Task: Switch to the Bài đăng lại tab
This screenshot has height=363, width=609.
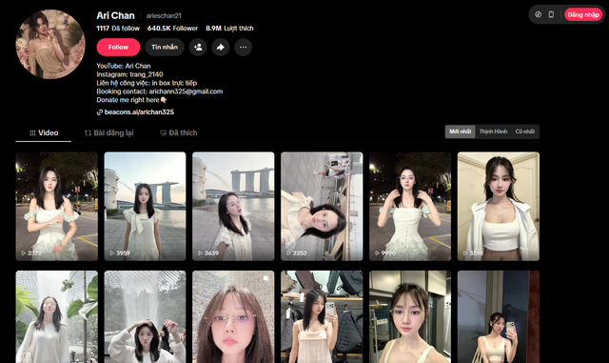Action: click(x=109, y=132)
